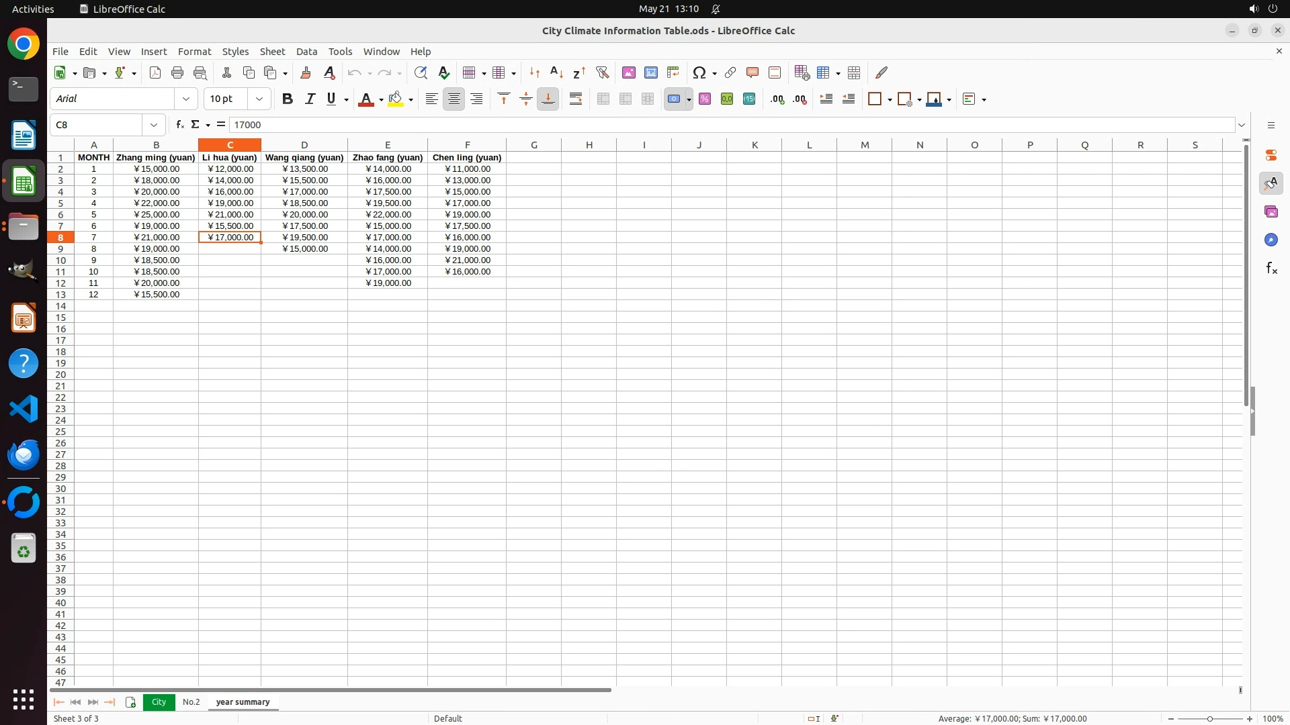
Task: Open the Data menu
Action: pos(306,51)
